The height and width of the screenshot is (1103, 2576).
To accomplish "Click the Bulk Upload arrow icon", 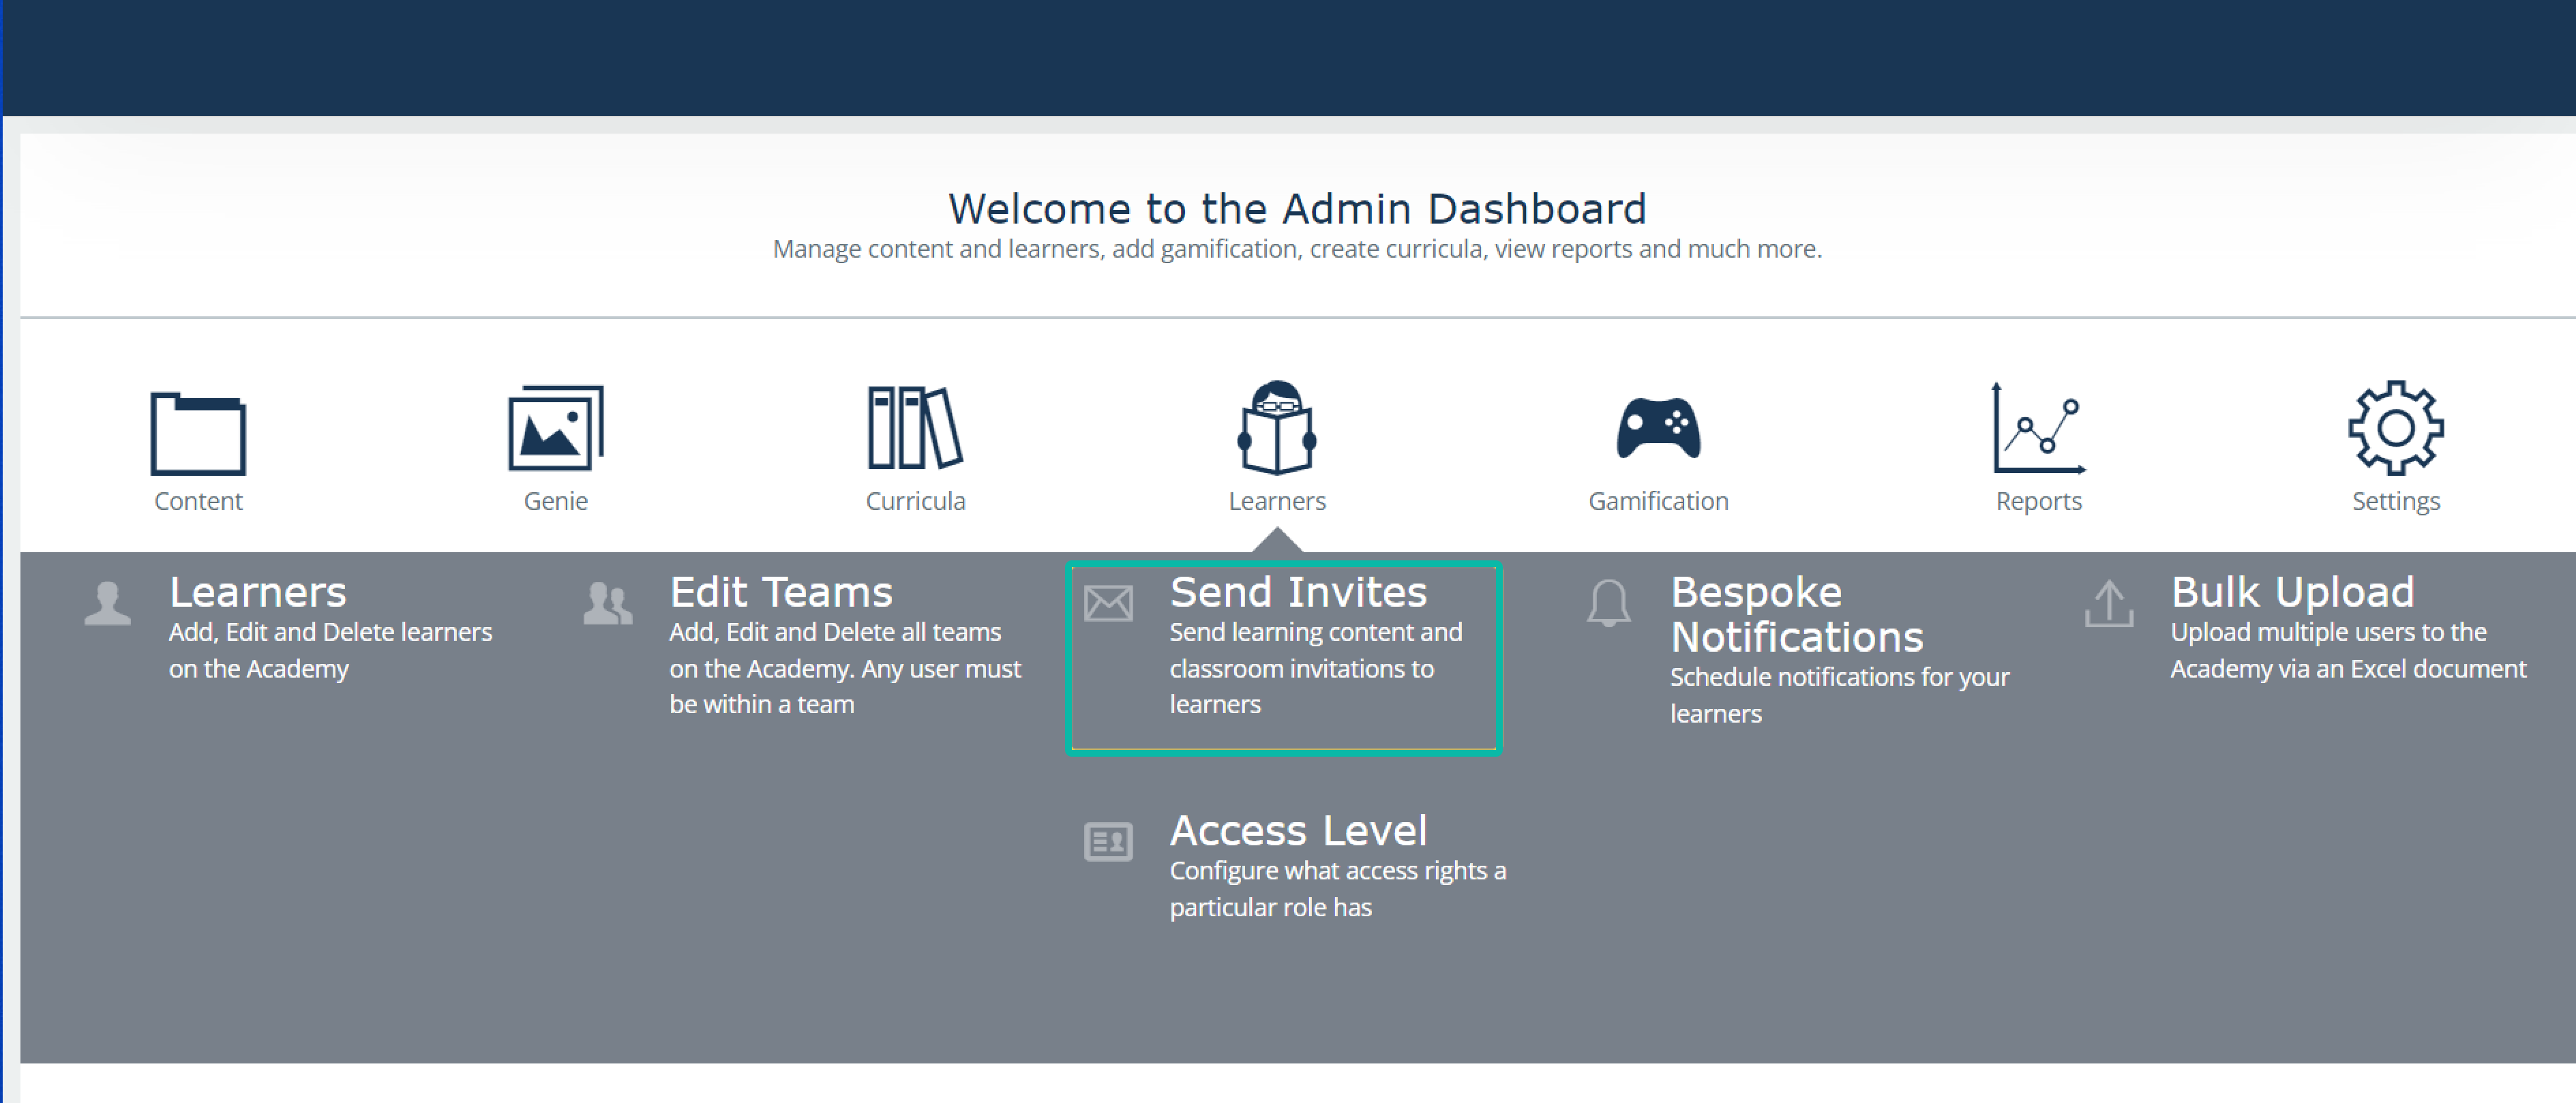I will (x=2109, y=603).
